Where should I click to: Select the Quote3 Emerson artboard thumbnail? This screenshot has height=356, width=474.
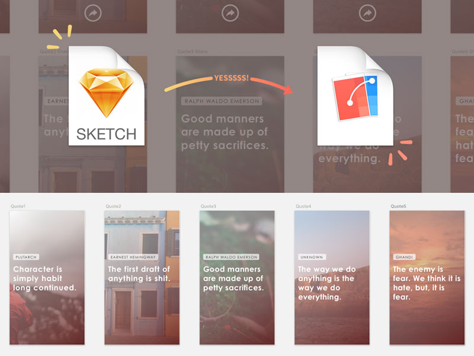pos(237,278)
